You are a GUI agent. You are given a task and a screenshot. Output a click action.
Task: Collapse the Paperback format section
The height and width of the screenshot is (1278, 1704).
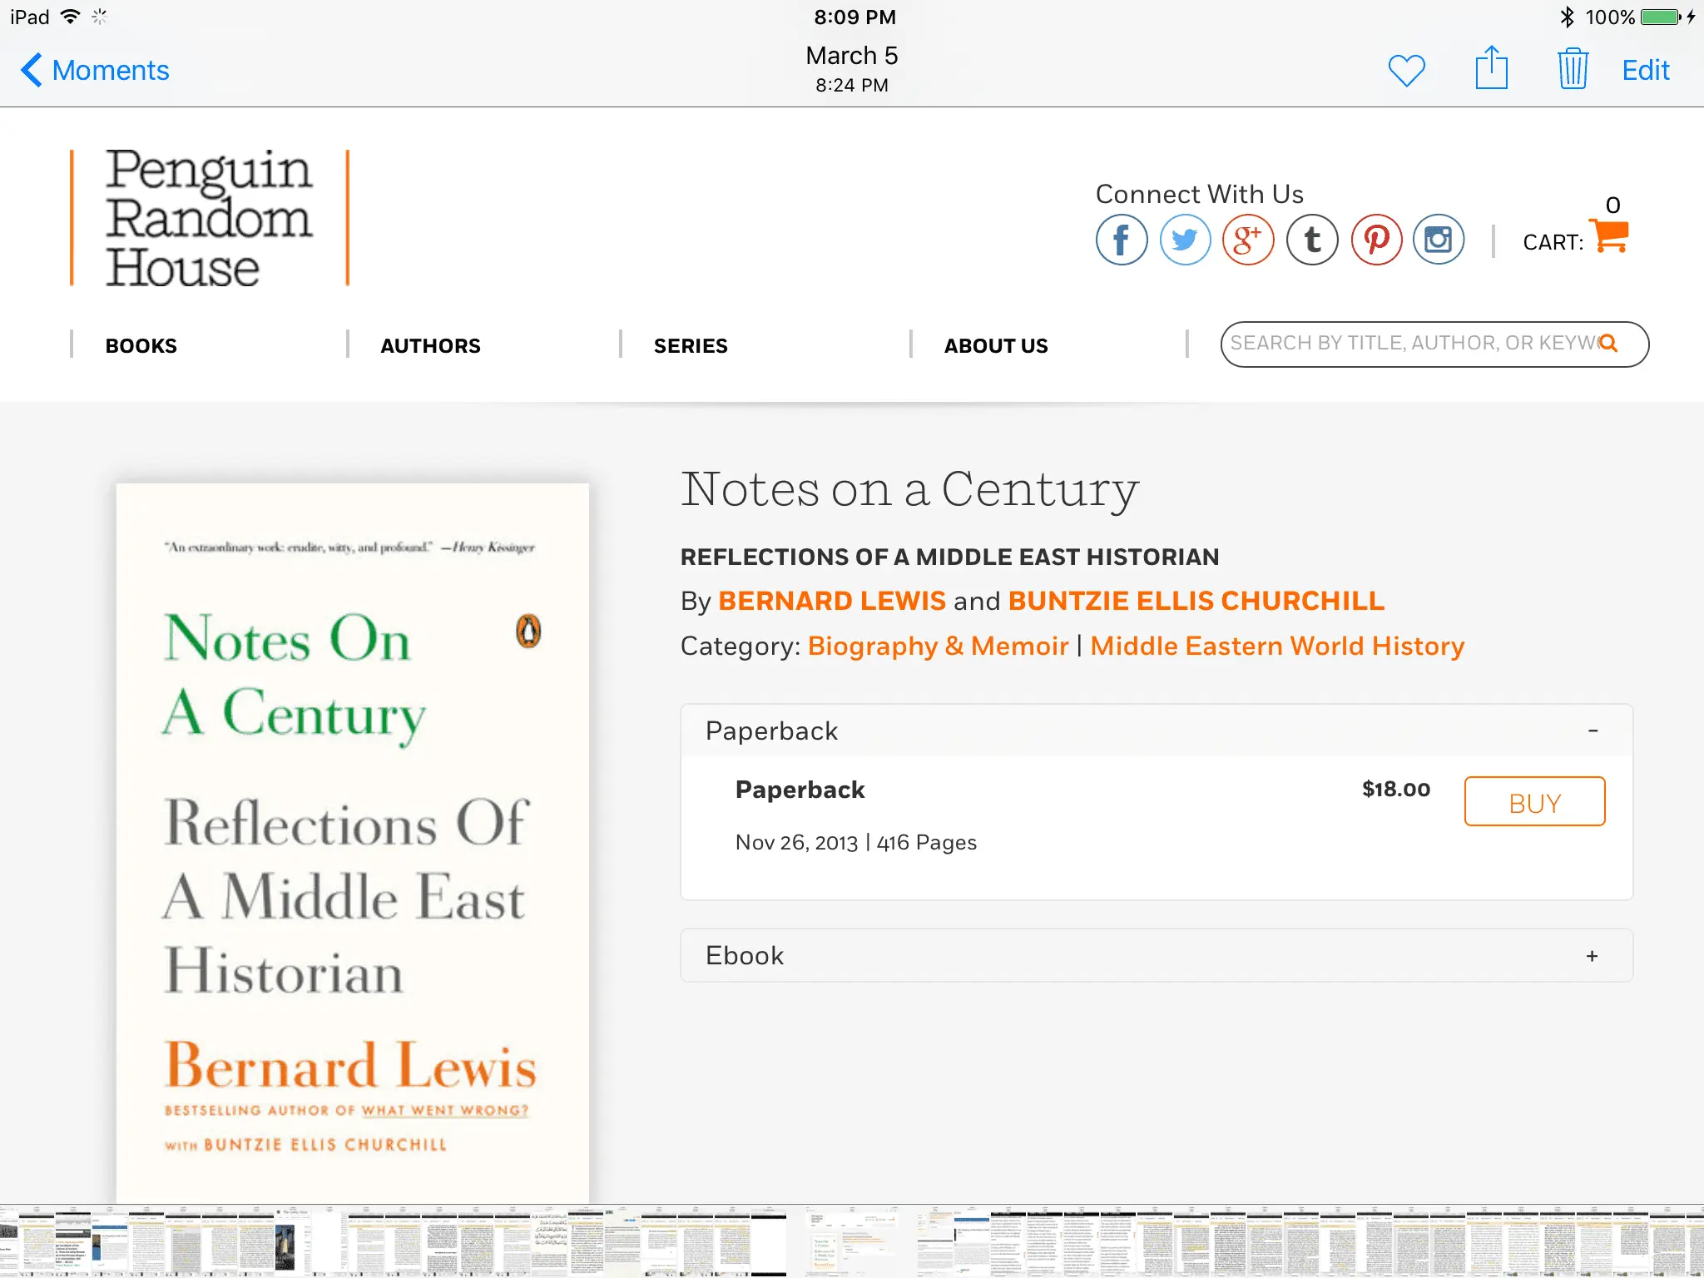tap(1593, 731)
